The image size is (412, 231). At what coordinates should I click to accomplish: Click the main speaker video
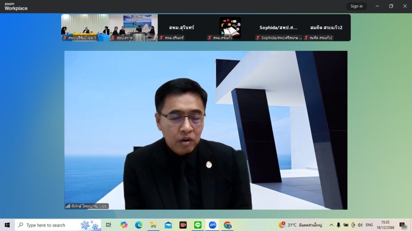click(206, 130)
